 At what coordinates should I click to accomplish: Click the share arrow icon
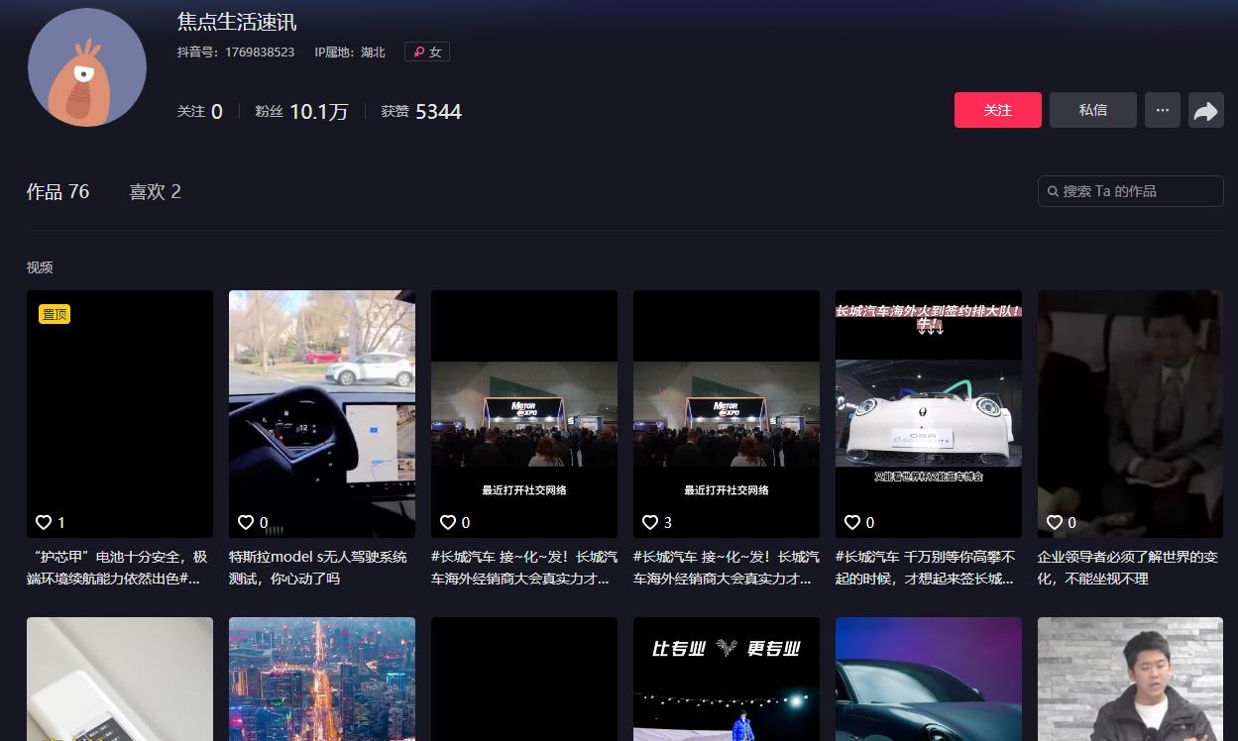(x=1205, y=111)
